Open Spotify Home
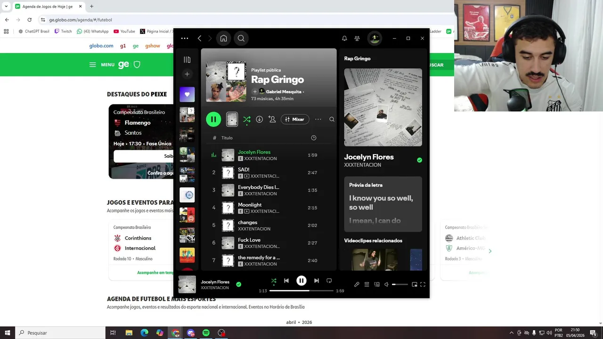The image size is (603, 339). point(224,39)
